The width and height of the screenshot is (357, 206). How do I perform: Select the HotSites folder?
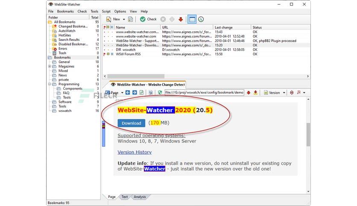(x=64, y=35)
